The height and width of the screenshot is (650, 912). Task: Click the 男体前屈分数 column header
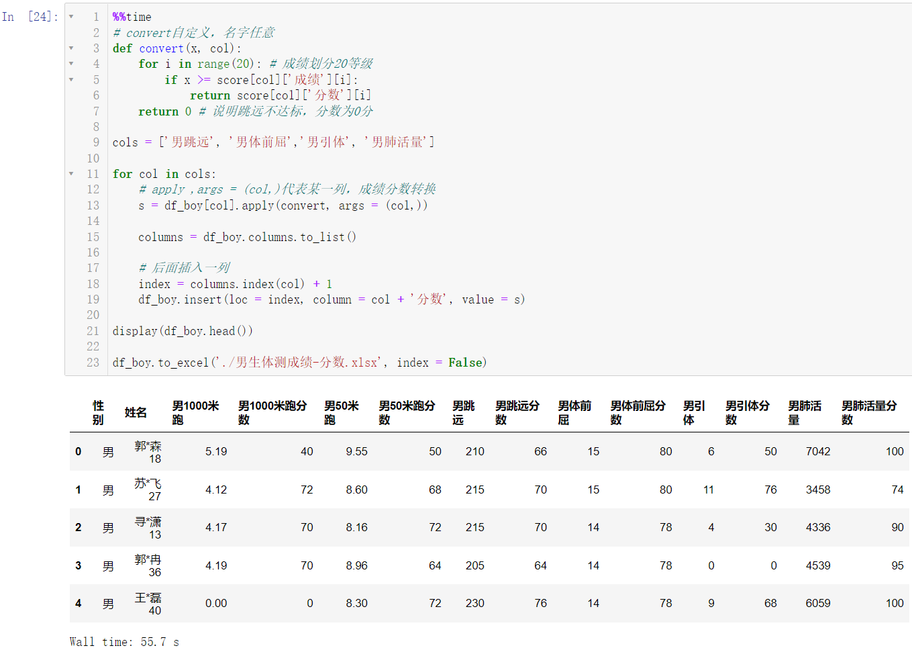638,412
